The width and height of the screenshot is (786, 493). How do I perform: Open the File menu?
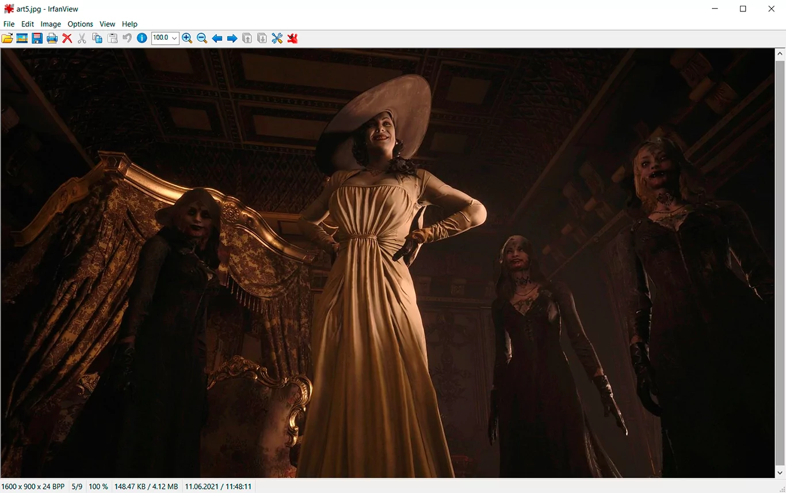[x=9, y=24]
